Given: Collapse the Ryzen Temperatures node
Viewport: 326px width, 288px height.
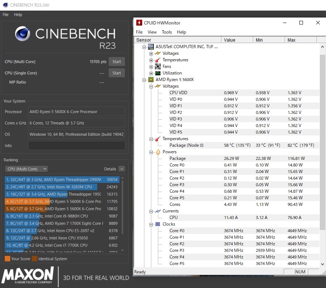Looking at the screenshot, I should [x=151, y=139].
